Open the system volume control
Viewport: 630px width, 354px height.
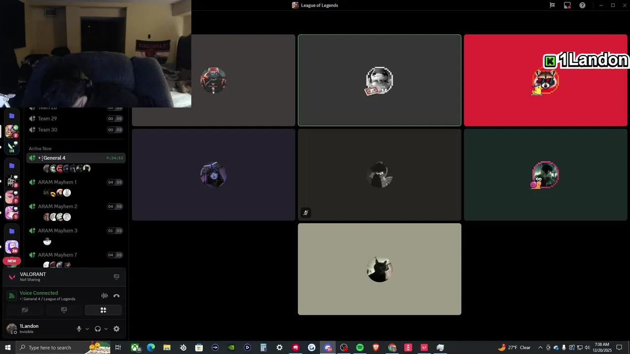(587, 348)
